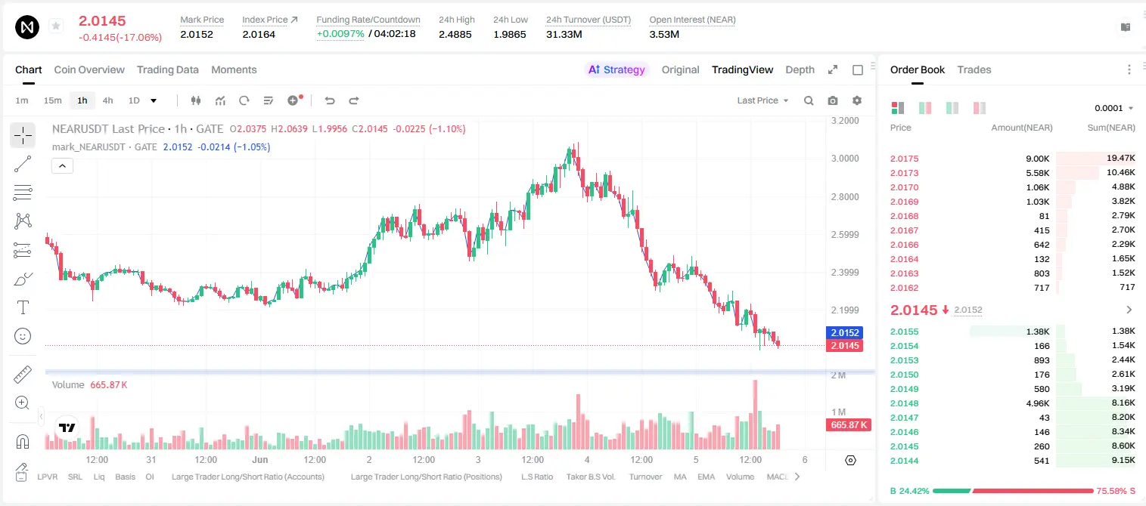Screen dimensions: 1146x506
Task: Switch to the Trades tab
Action: point(974,69)
